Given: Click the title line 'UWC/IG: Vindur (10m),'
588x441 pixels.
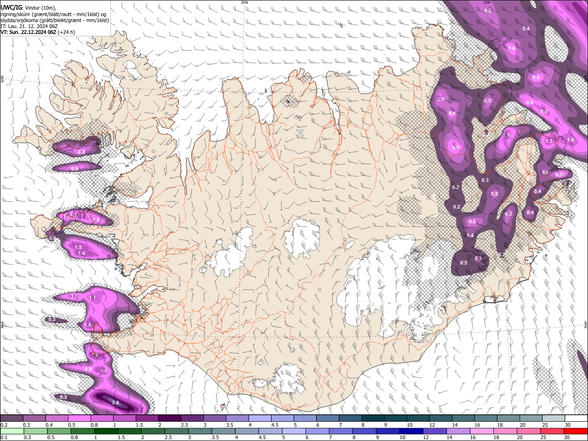Looking at the screenshot, I should click(x=28, y=7).
